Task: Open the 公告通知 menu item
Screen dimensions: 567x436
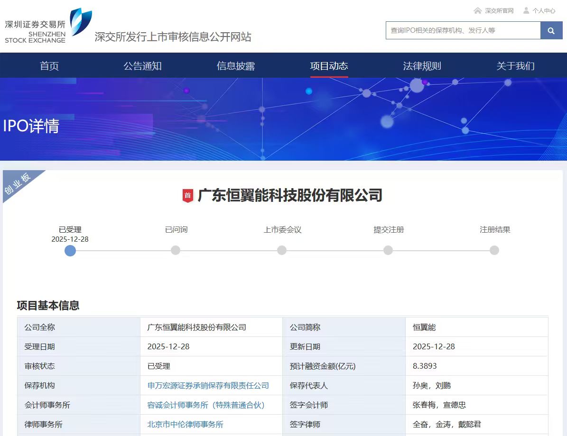Action: [x=142, y=66]
